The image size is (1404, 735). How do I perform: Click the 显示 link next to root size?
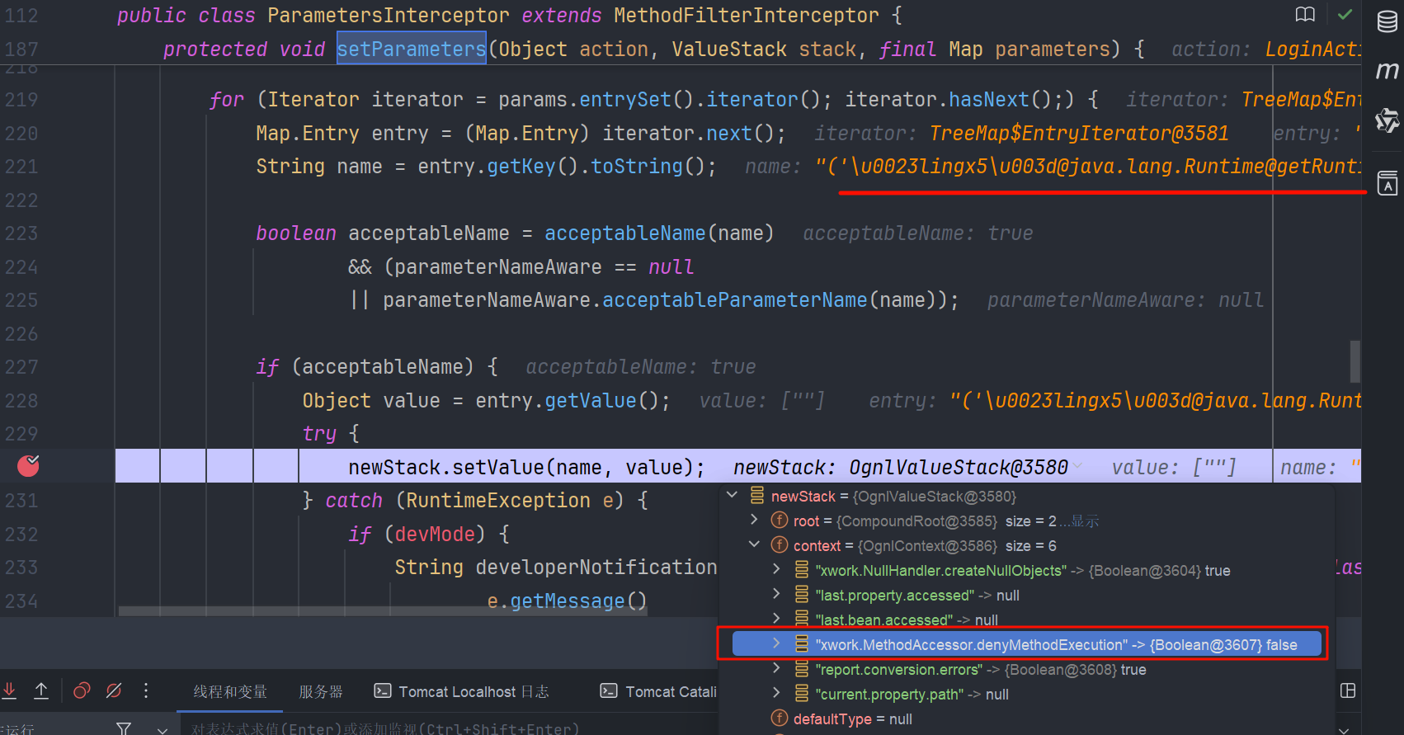pyautogui.click(x=1085, y=521)
